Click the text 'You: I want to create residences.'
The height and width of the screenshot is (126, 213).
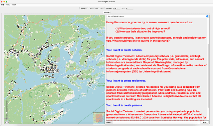pos(126,81)
